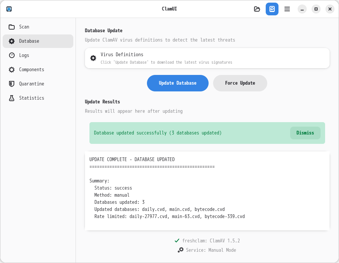The image size is (339, 263).
Task: Open the hamburger main menu
Action: tap(287, 9)
